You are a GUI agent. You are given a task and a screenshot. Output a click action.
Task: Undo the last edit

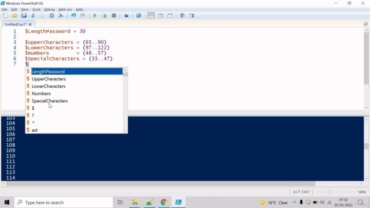(x=73, y=16)
